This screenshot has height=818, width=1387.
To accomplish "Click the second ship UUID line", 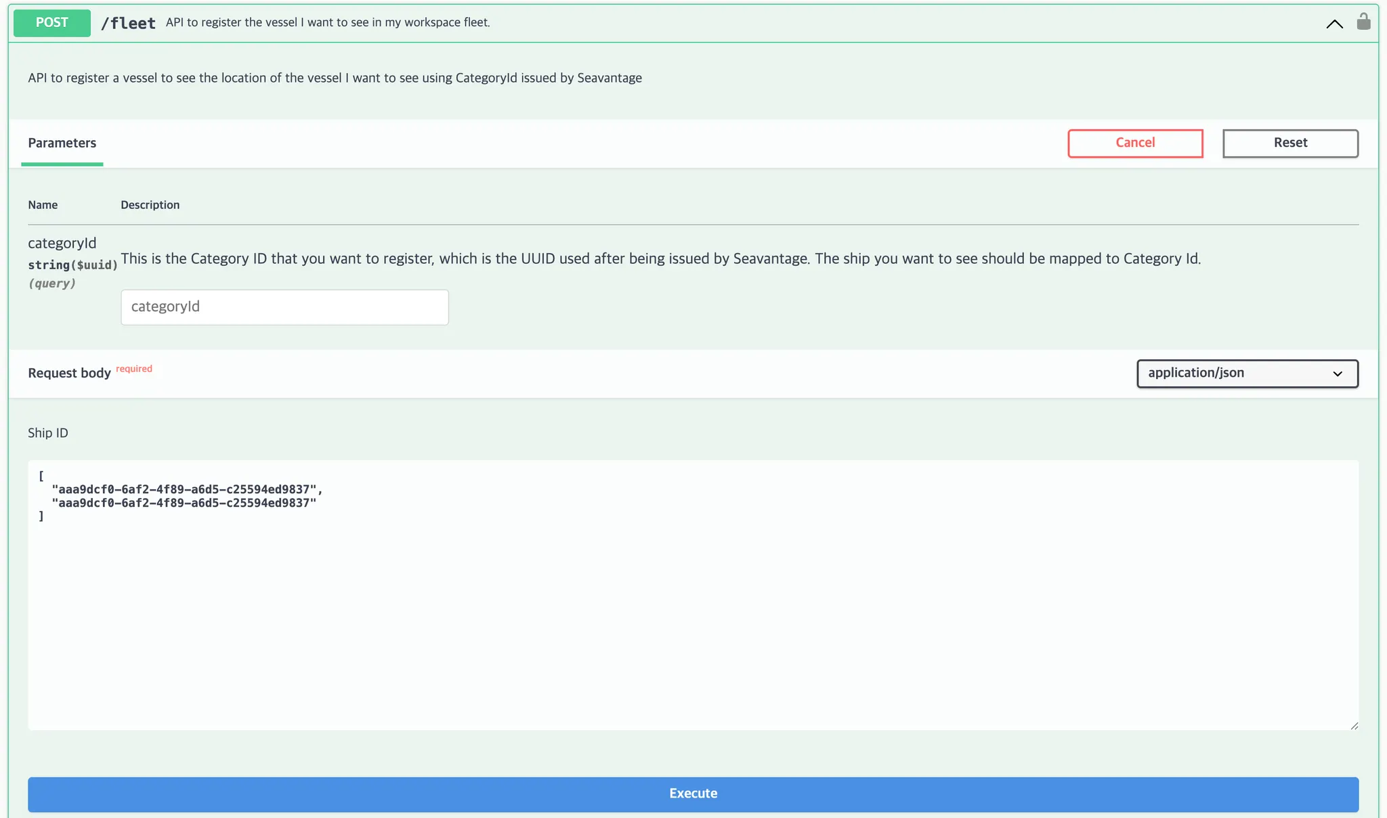I will tap(184, 503).
